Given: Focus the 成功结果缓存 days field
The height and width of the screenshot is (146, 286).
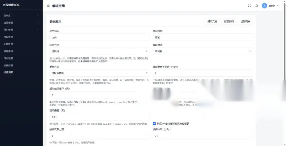Looking at the screenshot, I should (100, 95).
